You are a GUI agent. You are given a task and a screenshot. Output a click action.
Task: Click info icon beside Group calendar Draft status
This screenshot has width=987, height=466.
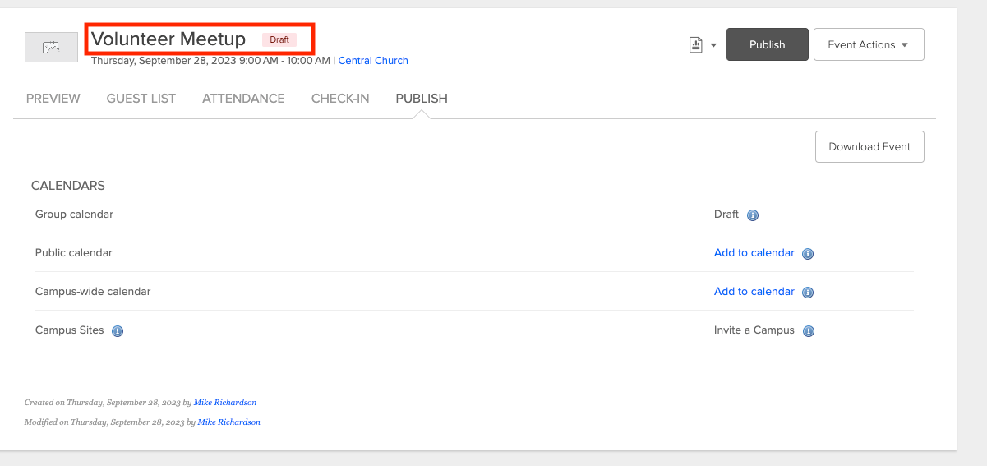[x=753, y=215]
